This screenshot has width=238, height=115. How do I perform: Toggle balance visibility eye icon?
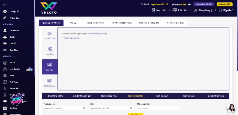pos(189,4)
